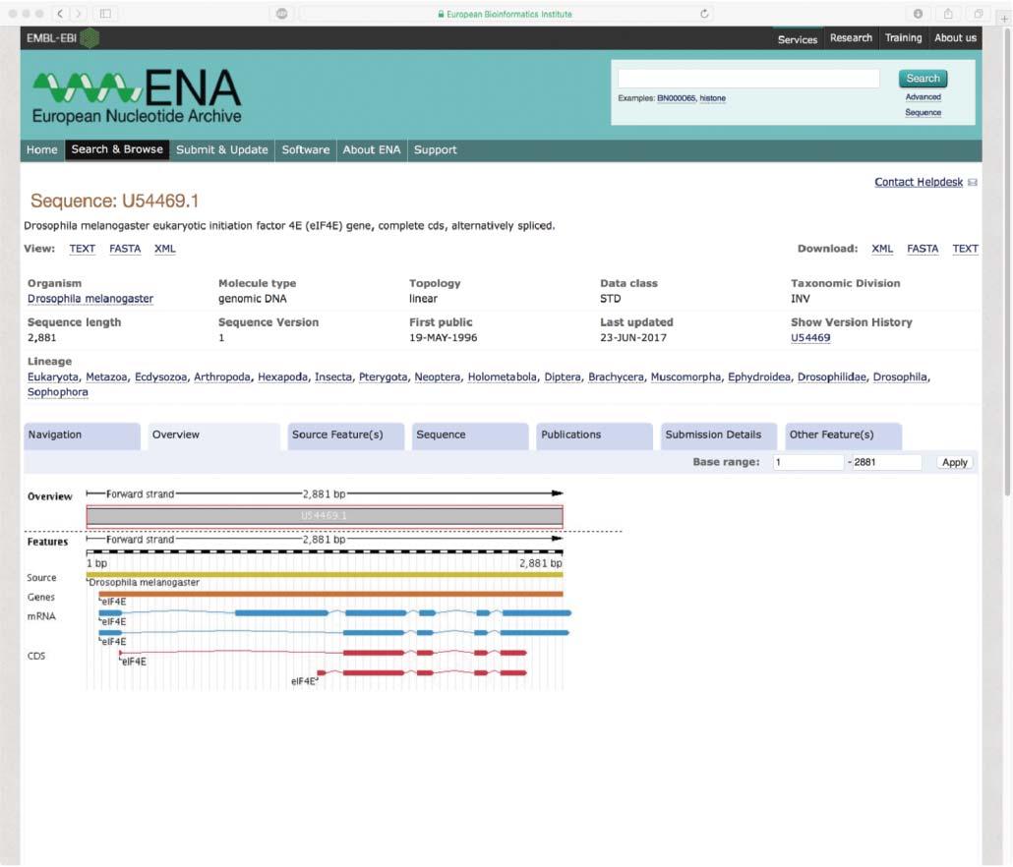Click Apply for base range
The image size is (1013, 867).
pyautogui.click(x=954, y=462)
